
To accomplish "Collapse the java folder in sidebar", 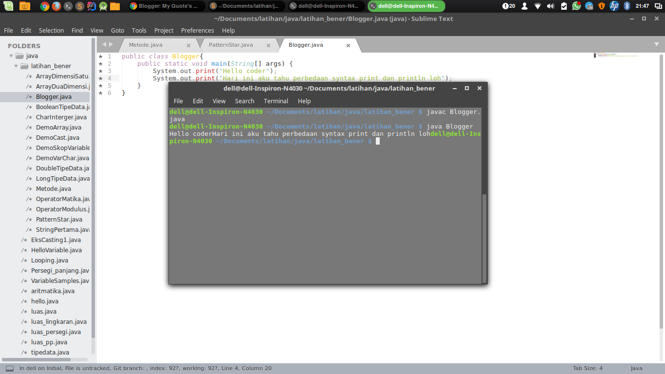I will click(12, 56).
